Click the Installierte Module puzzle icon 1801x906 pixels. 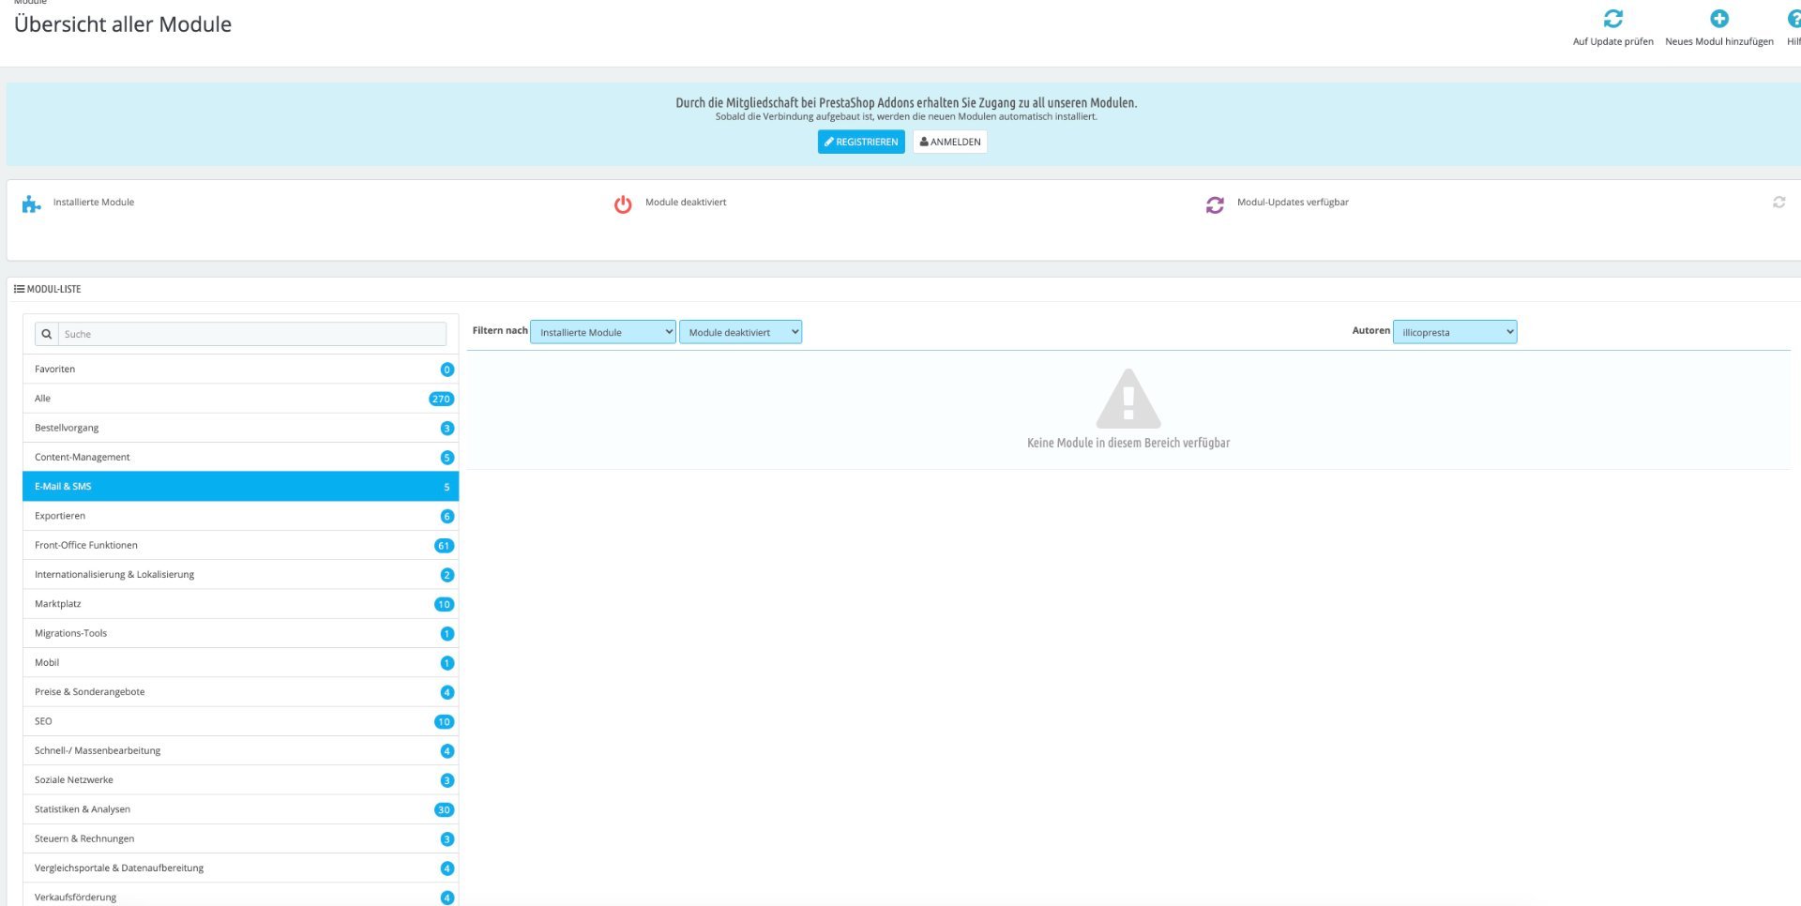pyautogui.click(x=31, y=204)
